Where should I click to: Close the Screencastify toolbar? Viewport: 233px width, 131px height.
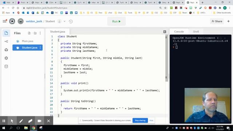click(48, 121)
